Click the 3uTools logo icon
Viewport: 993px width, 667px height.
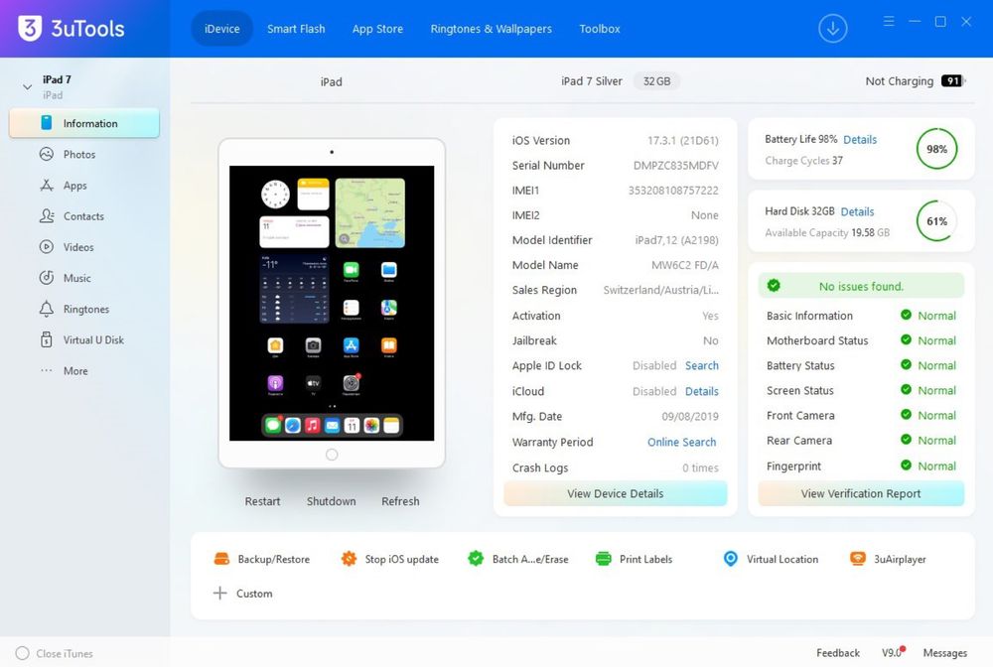click(x=30, y=29)
